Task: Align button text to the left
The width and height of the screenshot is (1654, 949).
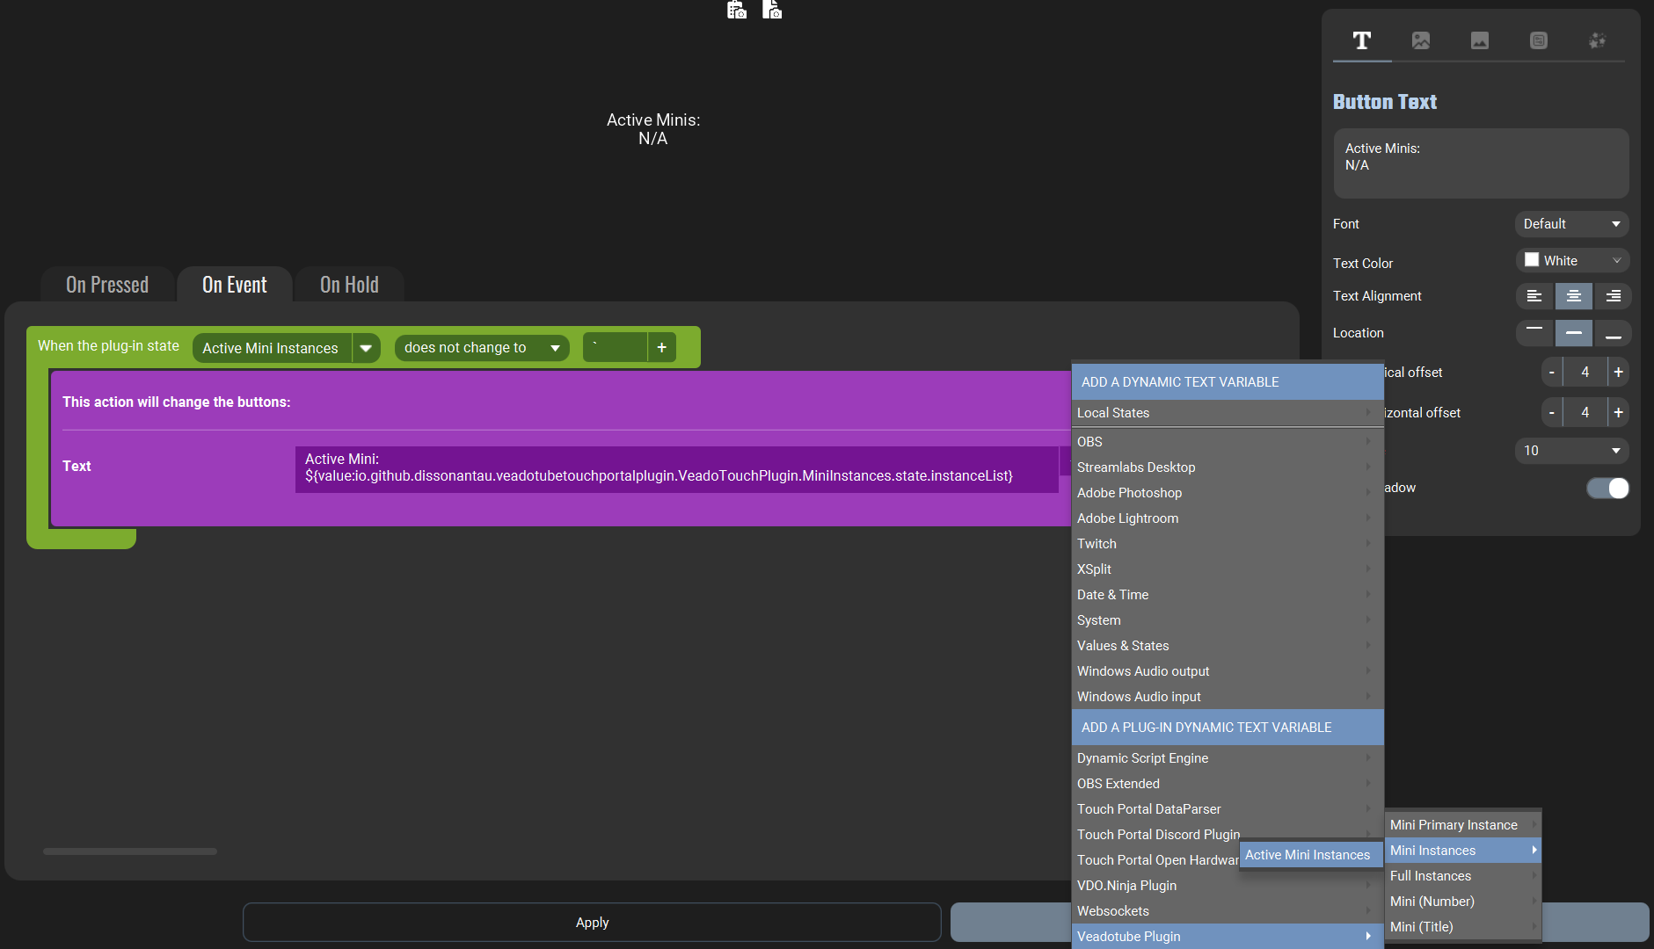Action: 1534,296
